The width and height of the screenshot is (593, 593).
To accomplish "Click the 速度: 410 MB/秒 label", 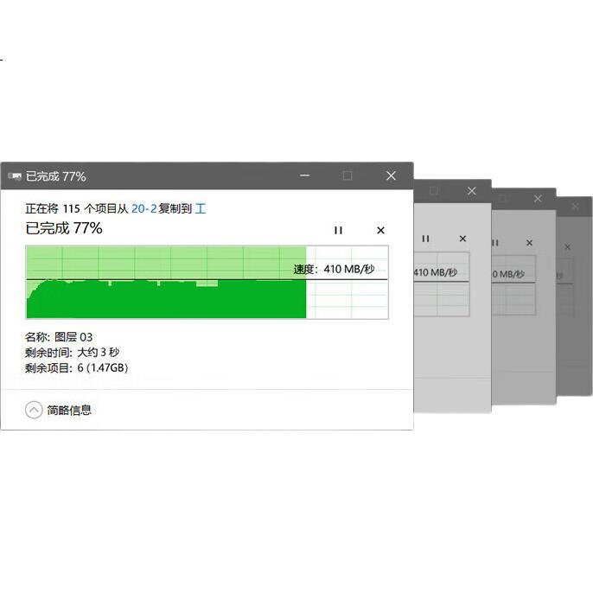I will click(334, 270).
